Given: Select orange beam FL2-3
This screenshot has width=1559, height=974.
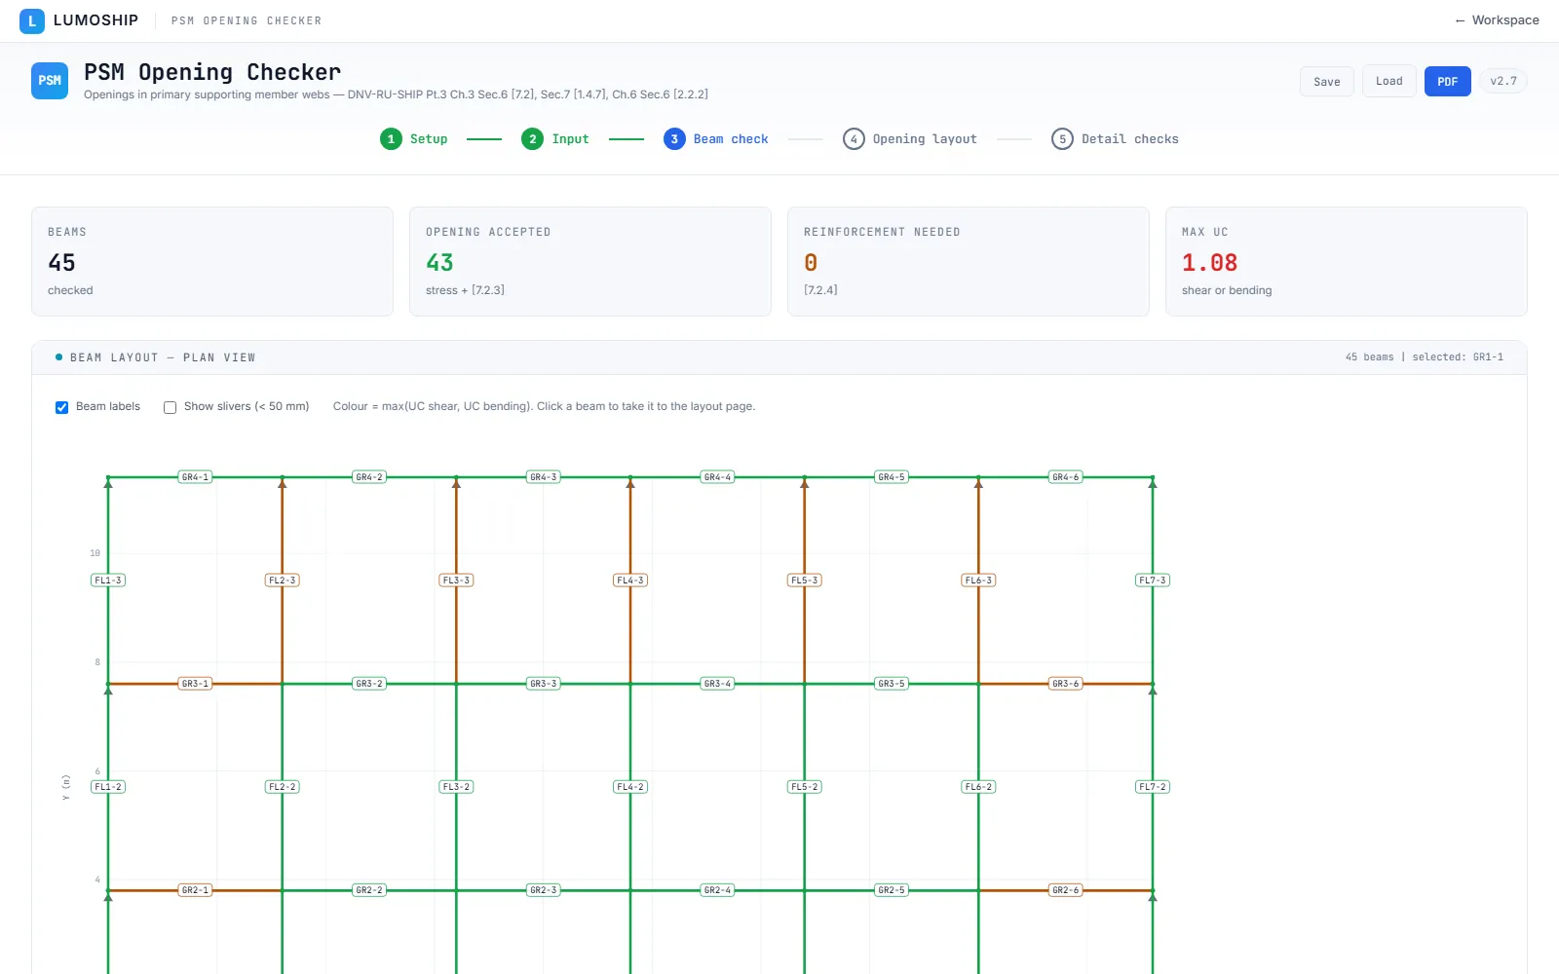Looking at the screenshot, I should pyautogui.click(x=283, y=581).
